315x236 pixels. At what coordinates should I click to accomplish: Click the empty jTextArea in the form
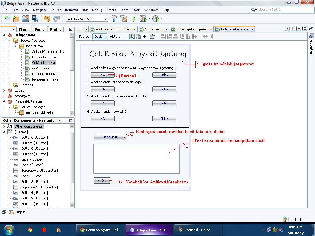click(x=136, y=159)
